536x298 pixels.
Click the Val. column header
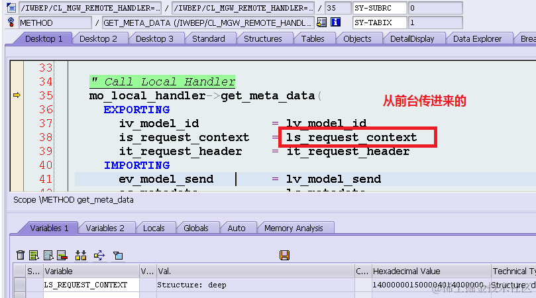255,271
